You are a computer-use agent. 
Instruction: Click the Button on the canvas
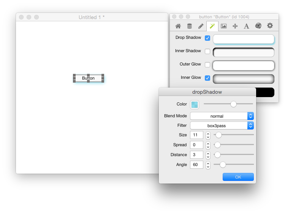88,78
